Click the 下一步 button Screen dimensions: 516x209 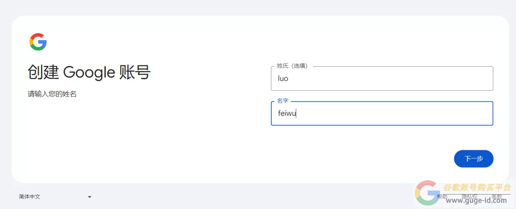point(473,159)
